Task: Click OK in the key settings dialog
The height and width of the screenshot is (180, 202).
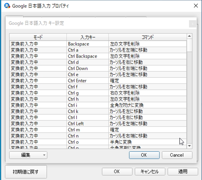Action: pos(144,155)
